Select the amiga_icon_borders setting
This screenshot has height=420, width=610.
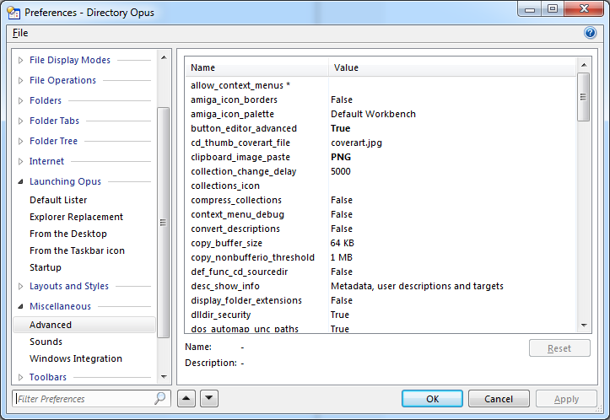click(381, 100)
